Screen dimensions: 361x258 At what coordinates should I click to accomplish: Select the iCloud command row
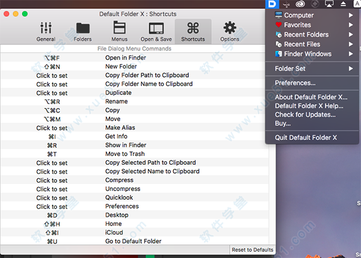click(135, 233)
